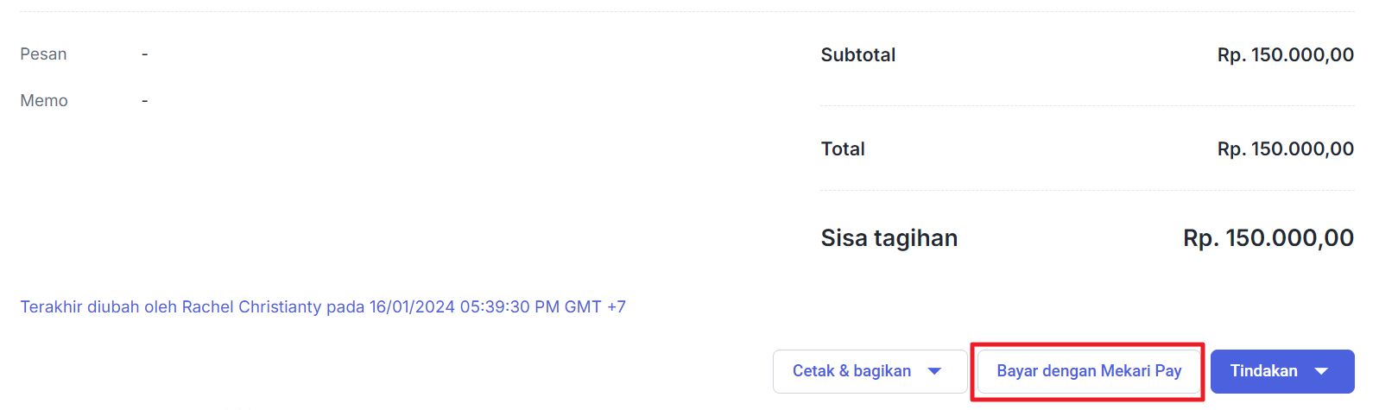
Task: Open the Tindakan actions button
Action: [x=1282, y=371]
